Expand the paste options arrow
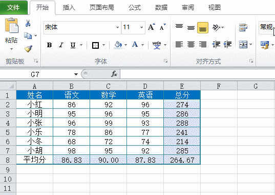 pos(11,49)
